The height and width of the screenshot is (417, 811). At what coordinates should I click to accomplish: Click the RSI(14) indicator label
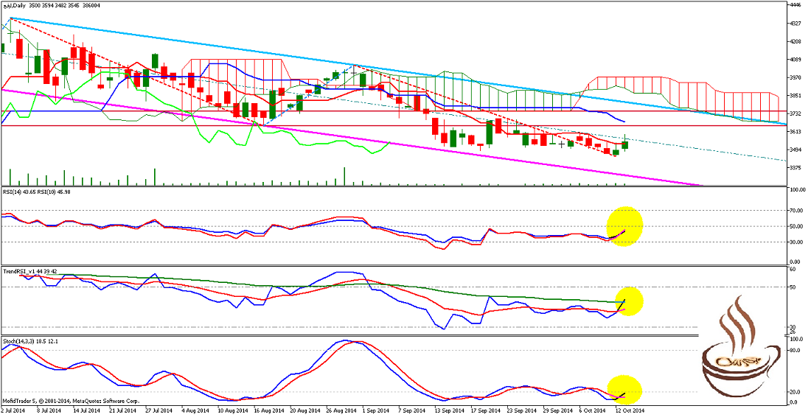(x=18, y=192)
